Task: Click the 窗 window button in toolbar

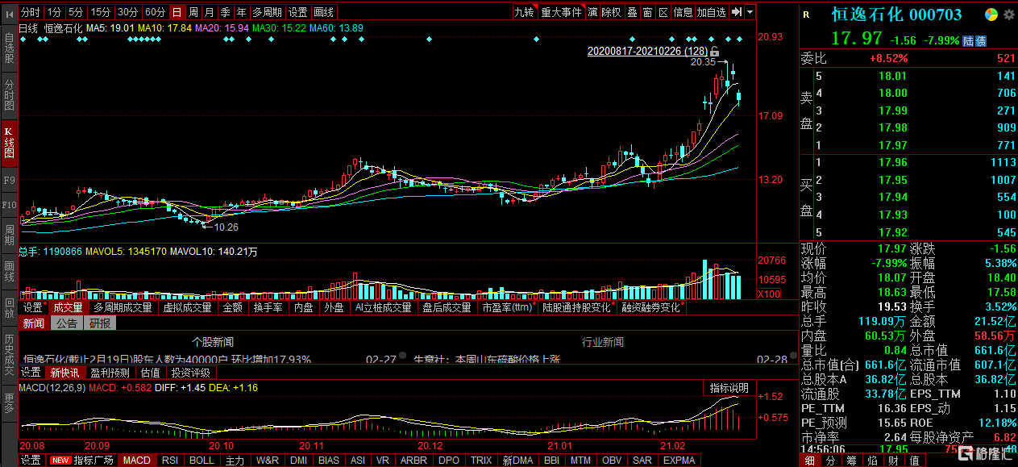Action: click(647, 12)
